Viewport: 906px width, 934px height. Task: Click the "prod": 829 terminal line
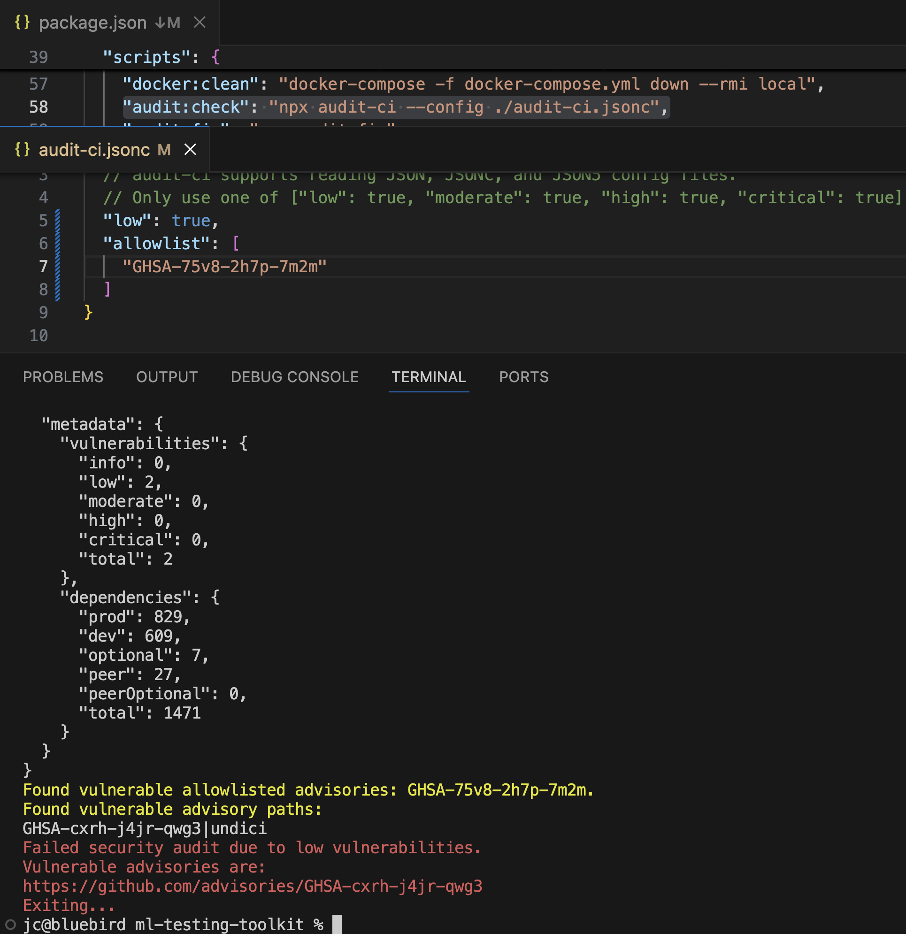pos(135,617)
